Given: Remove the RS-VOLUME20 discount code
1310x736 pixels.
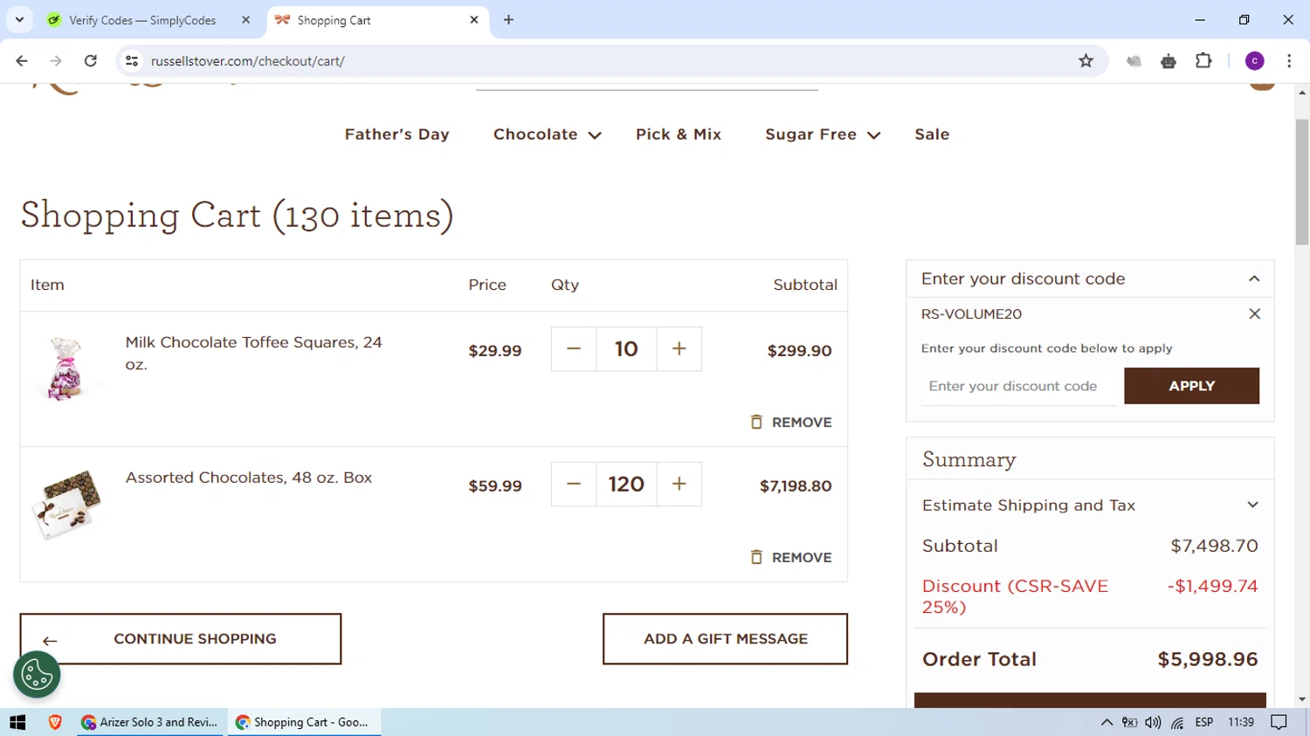Looking at the screenshot, I should point(1254,314).
